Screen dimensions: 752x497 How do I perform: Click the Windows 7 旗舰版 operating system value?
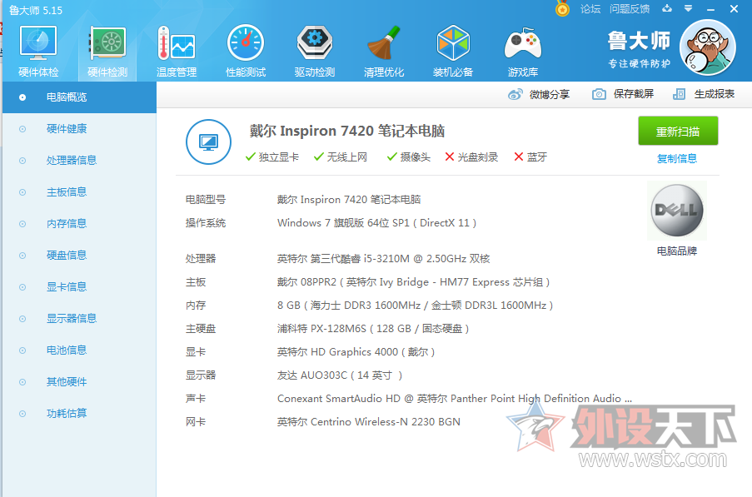click(376, 223)
